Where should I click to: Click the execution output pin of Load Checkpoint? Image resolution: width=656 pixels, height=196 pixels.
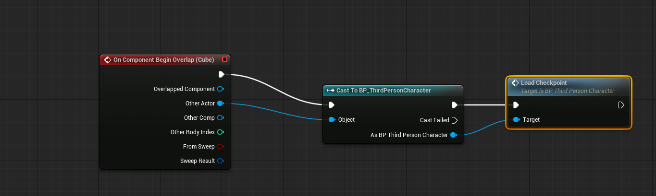coord(621,105)
